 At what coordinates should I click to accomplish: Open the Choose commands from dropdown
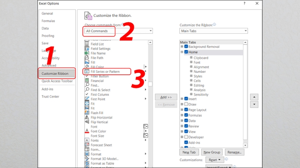(x=118, y=31)
